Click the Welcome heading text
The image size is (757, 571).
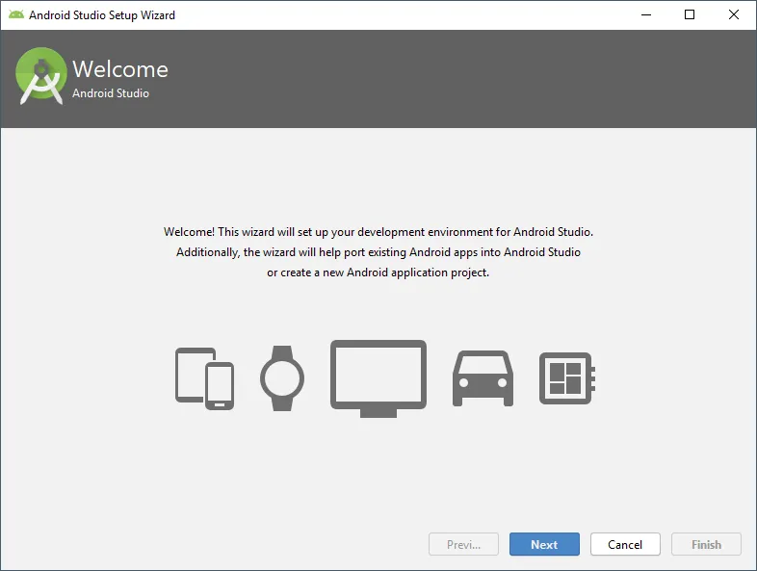point(120,69)
